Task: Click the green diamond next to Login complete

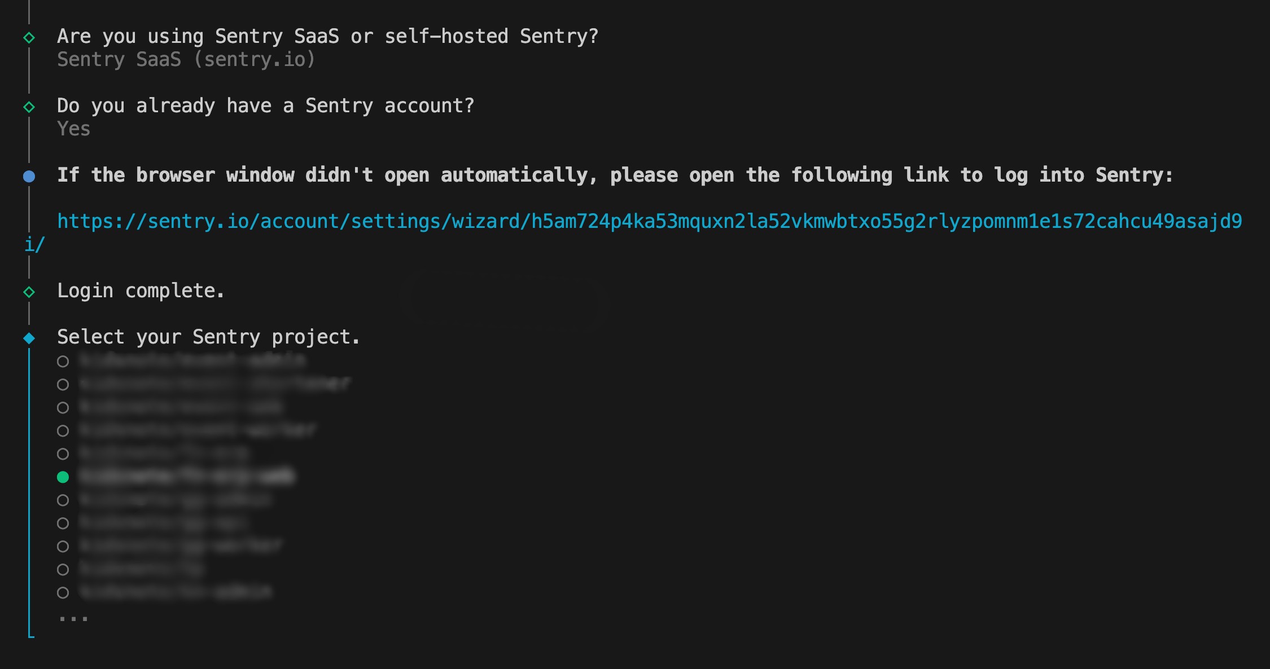Action: (29, 292)
